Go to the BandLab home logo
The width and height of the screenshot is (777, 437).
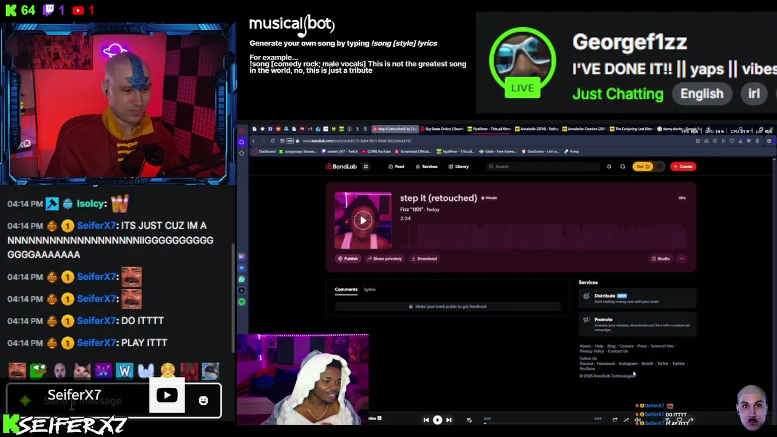click(x=341, y=166)
